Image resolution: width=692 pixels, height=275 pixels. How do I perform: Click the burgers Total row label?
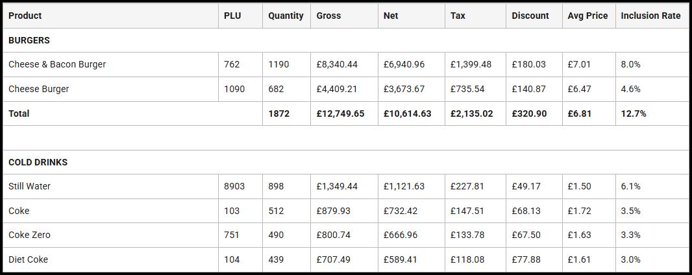tap(19, 114)
